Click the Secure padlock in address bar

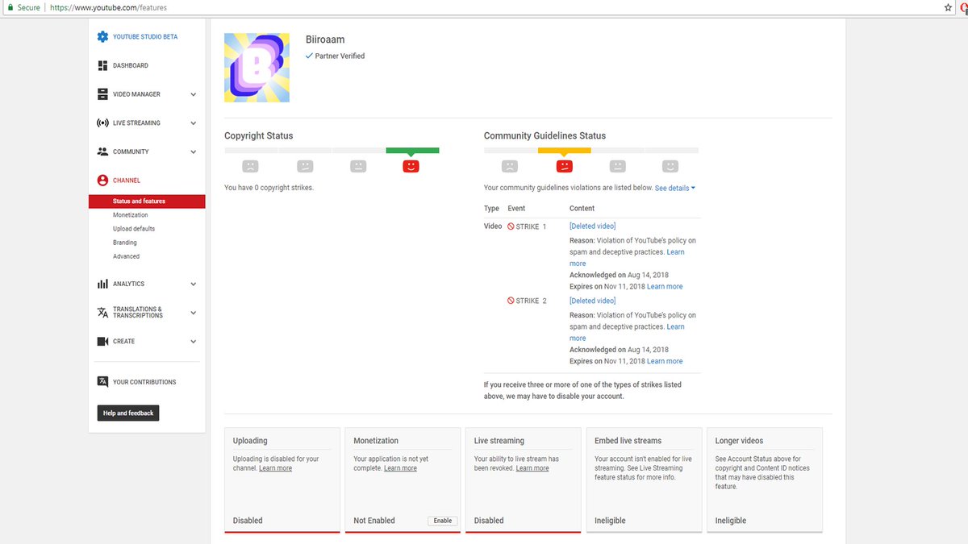(10, 7)
